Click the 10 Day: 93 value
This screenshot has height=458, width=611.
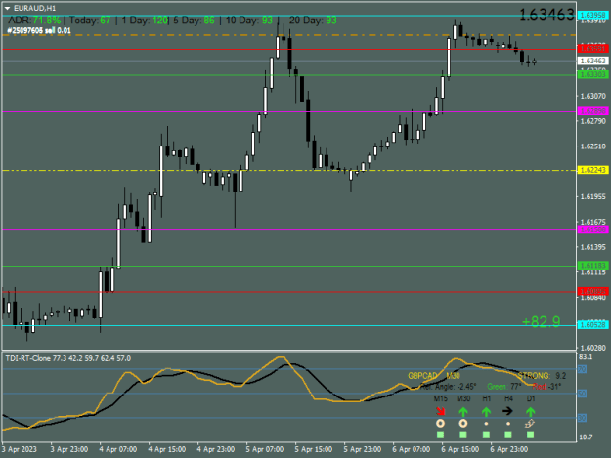249,21
